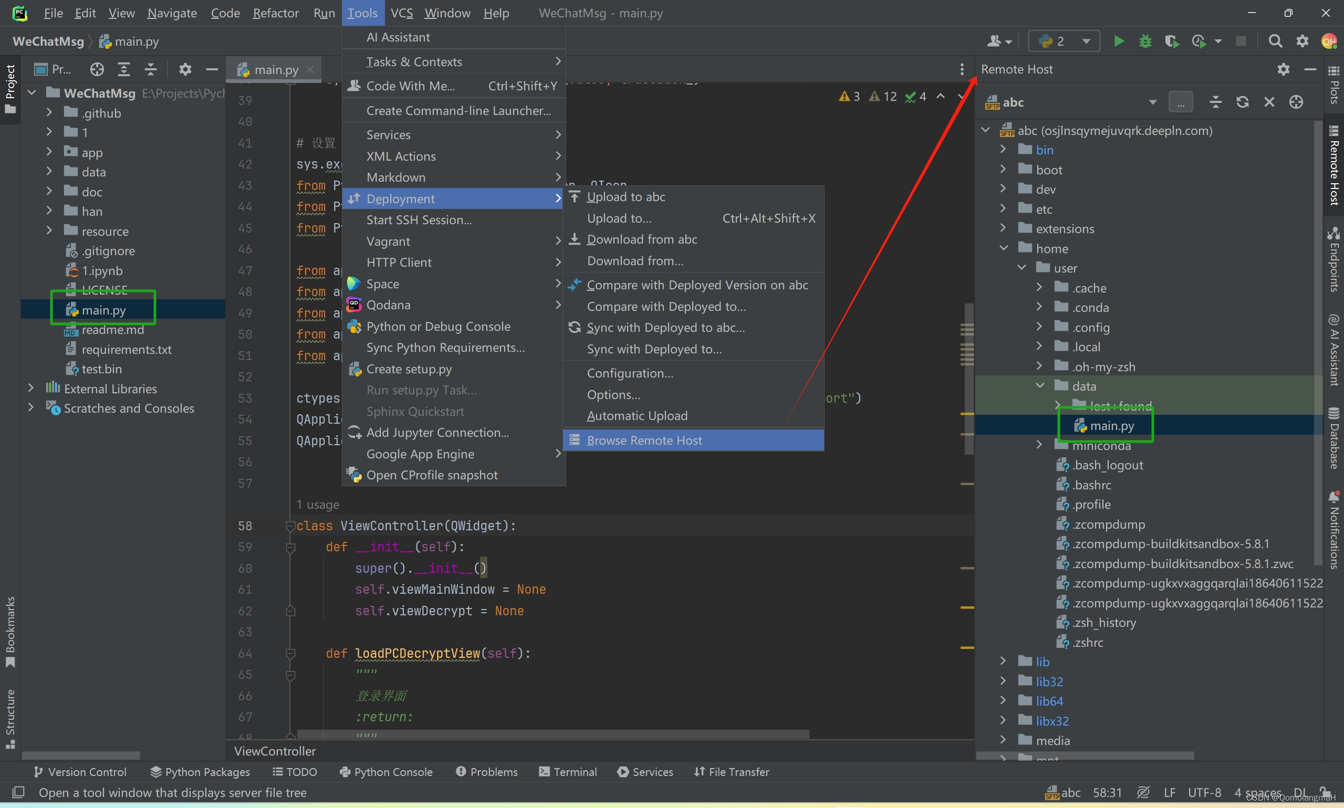Click the crossed-out eye status bar icon
The height and width of the screenshot is (808, 1344).
pyautogui.click(x=1143, y=793)
